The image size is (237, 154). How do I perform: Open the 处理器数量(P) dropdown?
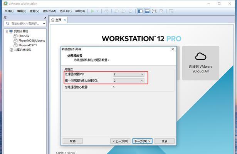[128, 74]
